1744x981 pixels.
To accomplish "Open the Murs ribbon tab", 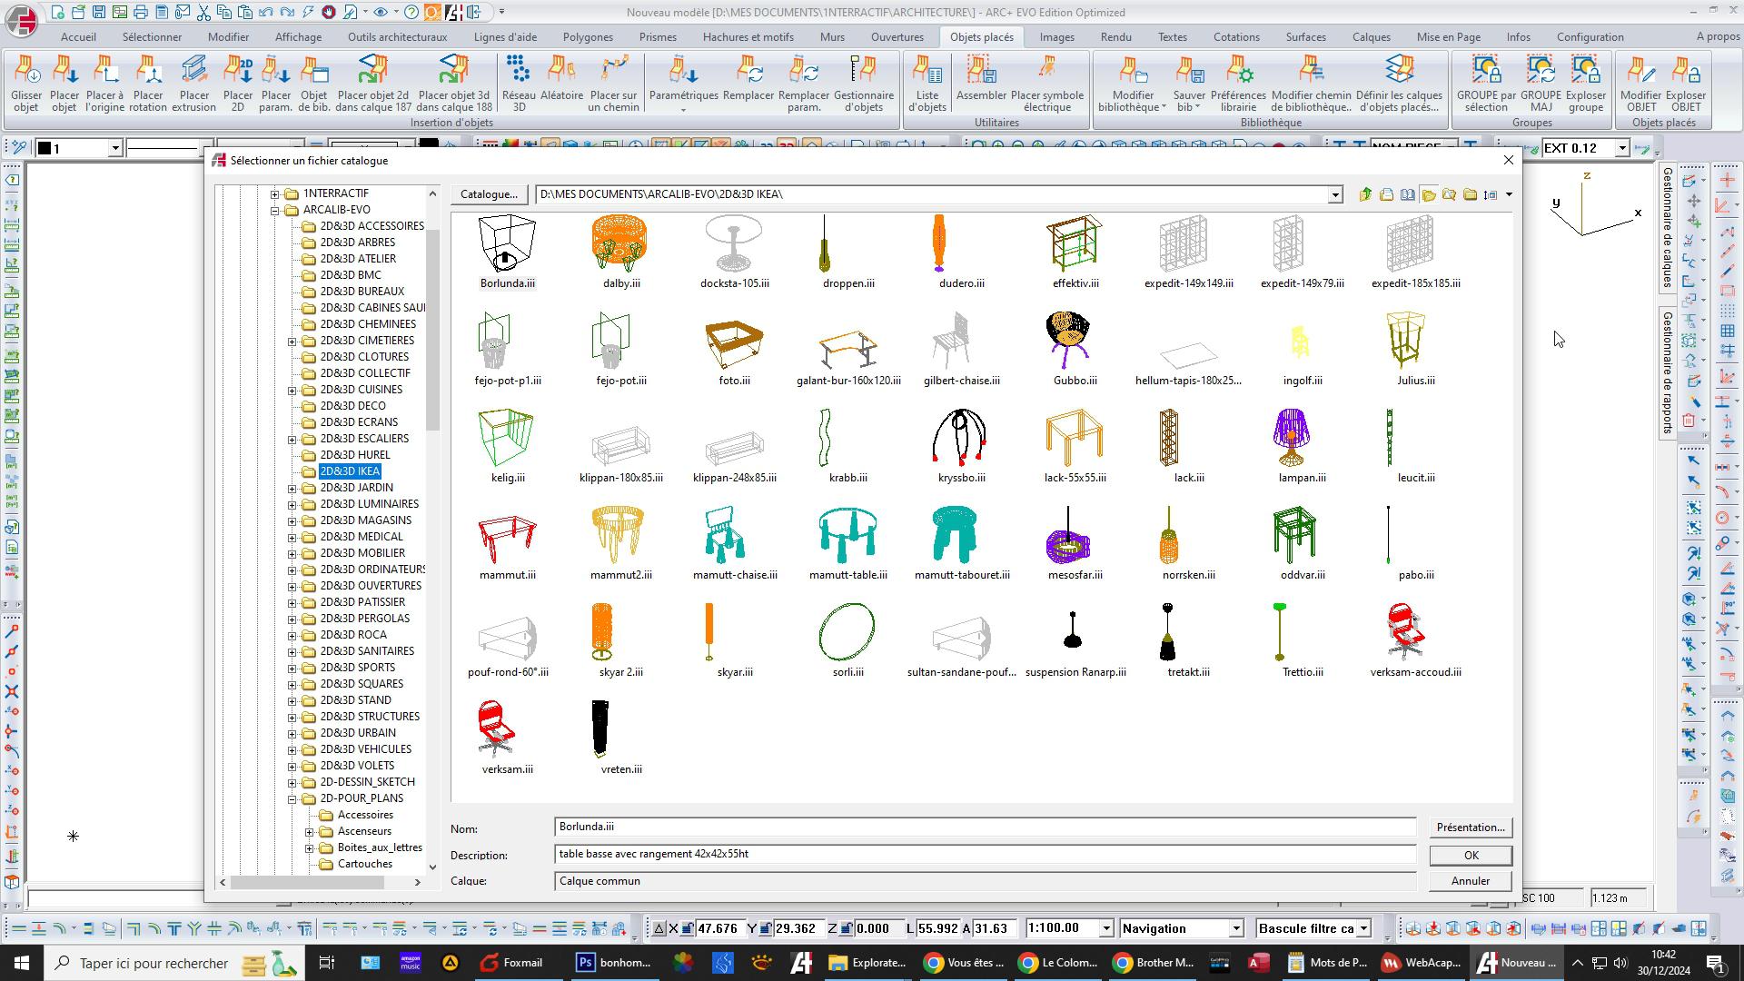I will point(831,37).
